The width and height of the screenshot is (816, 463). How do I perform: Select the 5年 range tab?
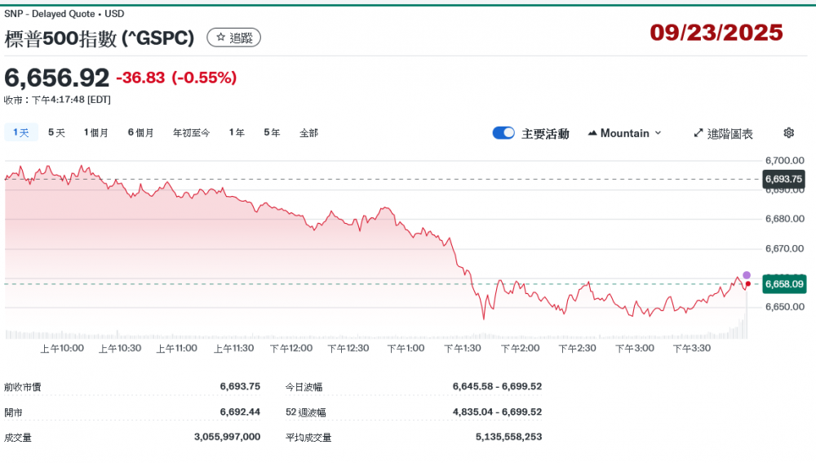272,132
